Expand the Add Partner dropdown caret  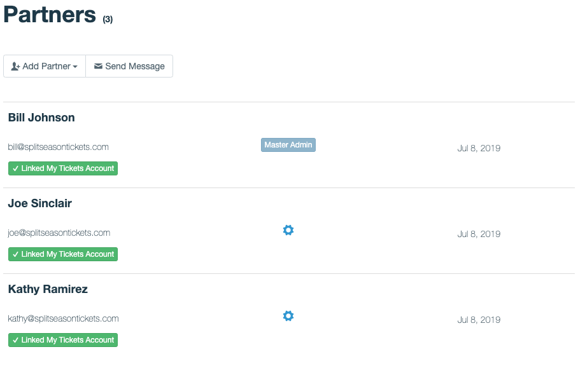(76, 67)
